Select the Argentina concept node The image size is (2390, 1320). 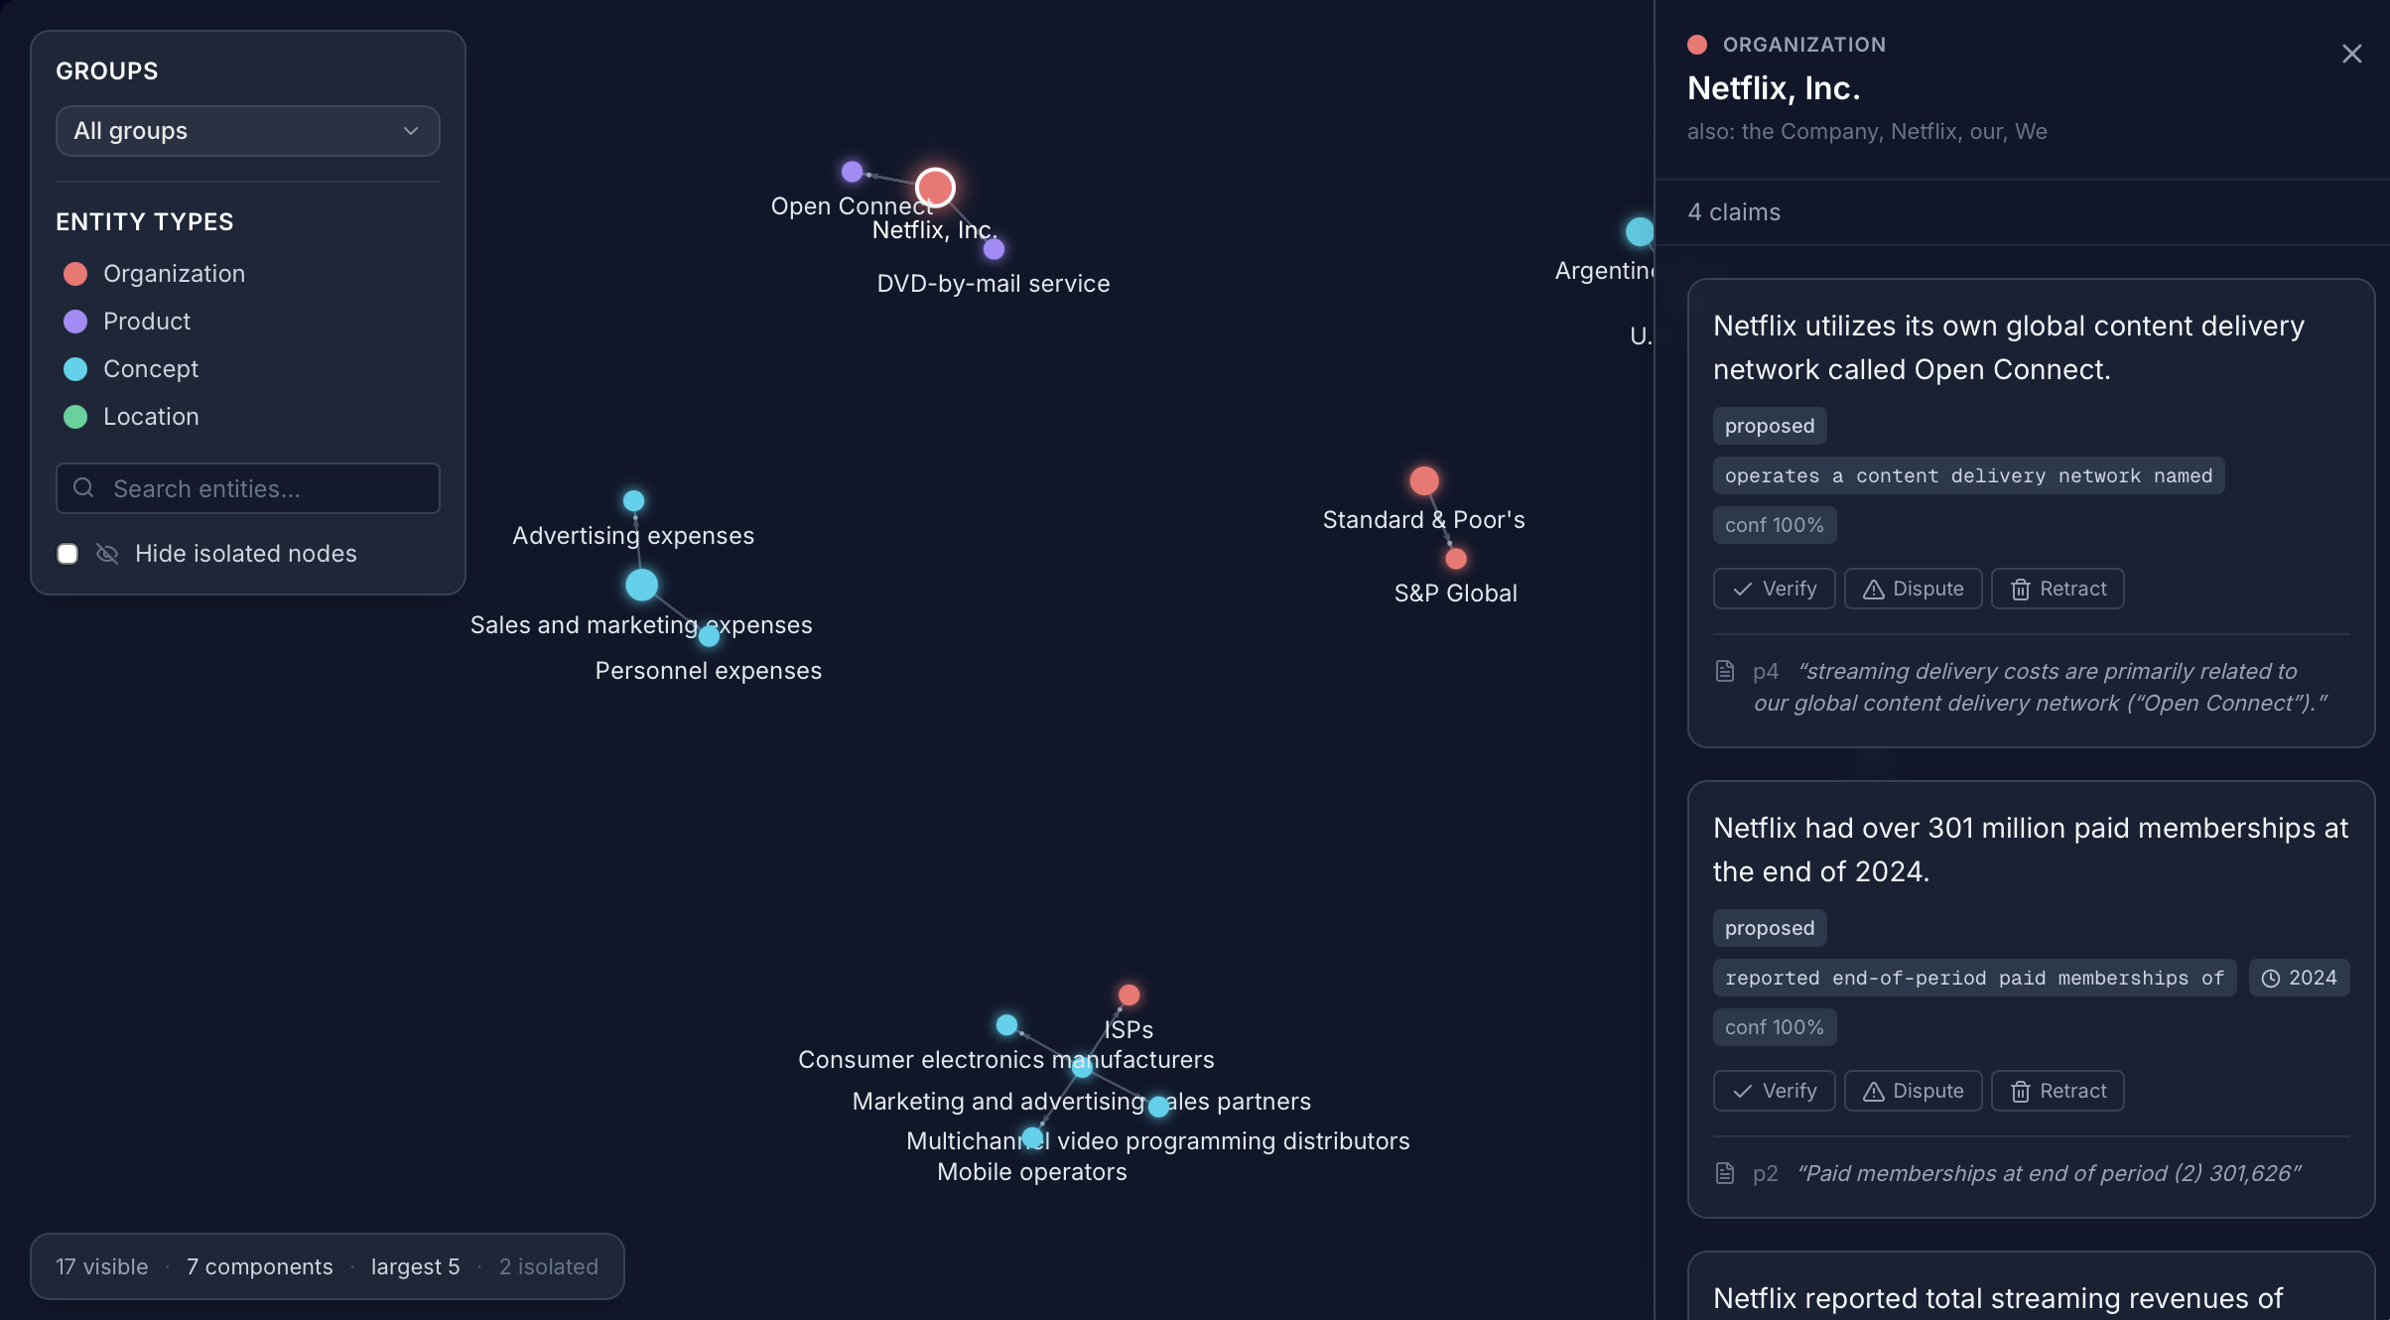click(1640, 232)
